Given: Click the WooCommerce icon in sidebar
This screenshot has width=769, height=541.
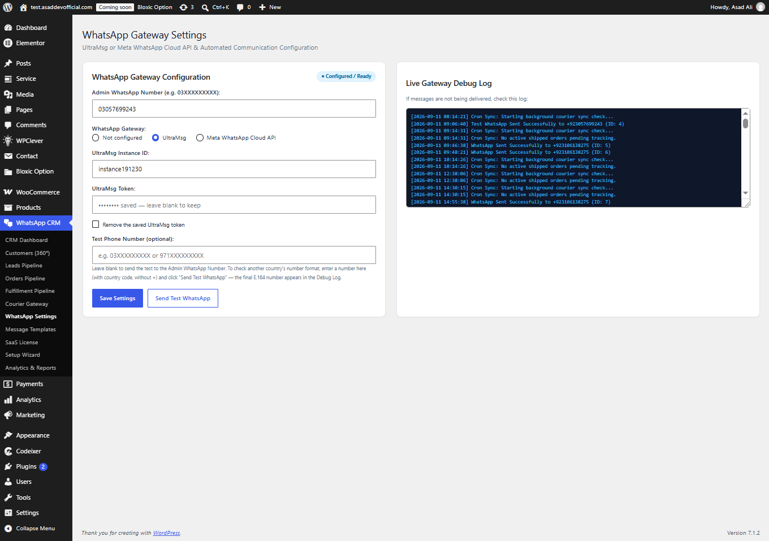Looking at the screenshot, I should [x=8, y=192].
